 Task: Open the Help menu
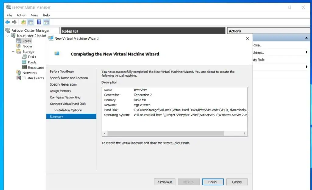coord(46,15)
